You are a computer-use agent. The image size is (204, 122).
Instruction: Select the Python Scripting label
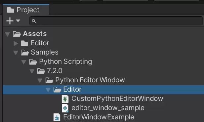click(65, 61)
